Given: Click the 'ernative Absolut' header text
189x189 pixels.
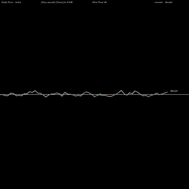Looking at the screenshot, I should pos(163,2).
